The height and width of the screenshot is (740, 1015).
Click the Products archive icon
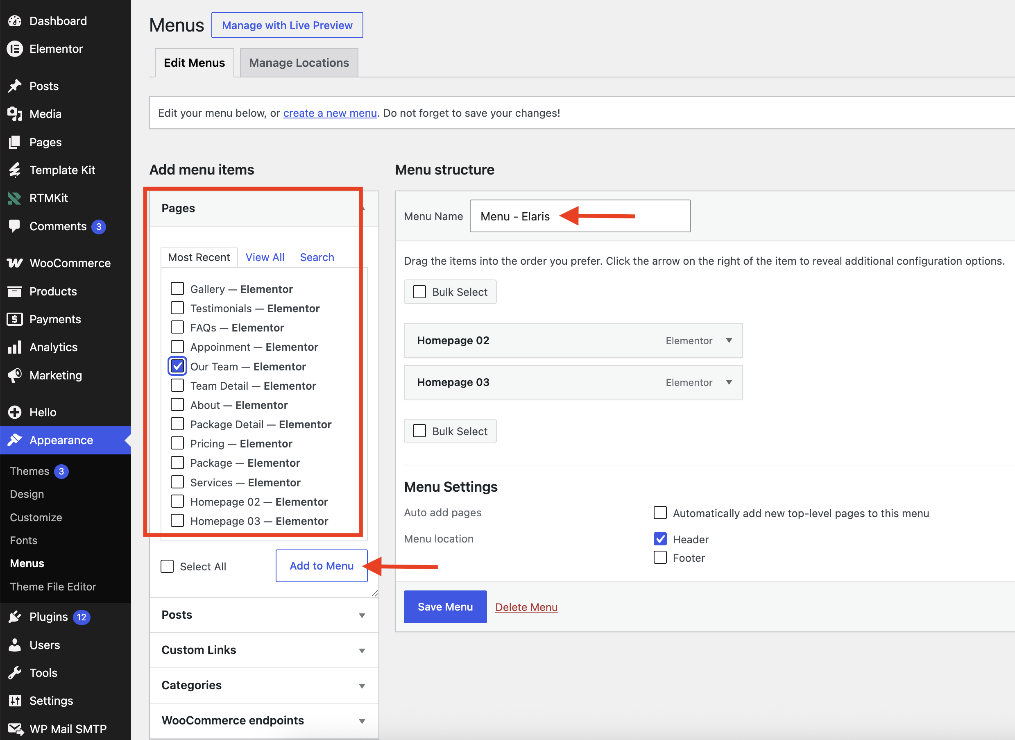pyautogui.click(x=15, y=292)
